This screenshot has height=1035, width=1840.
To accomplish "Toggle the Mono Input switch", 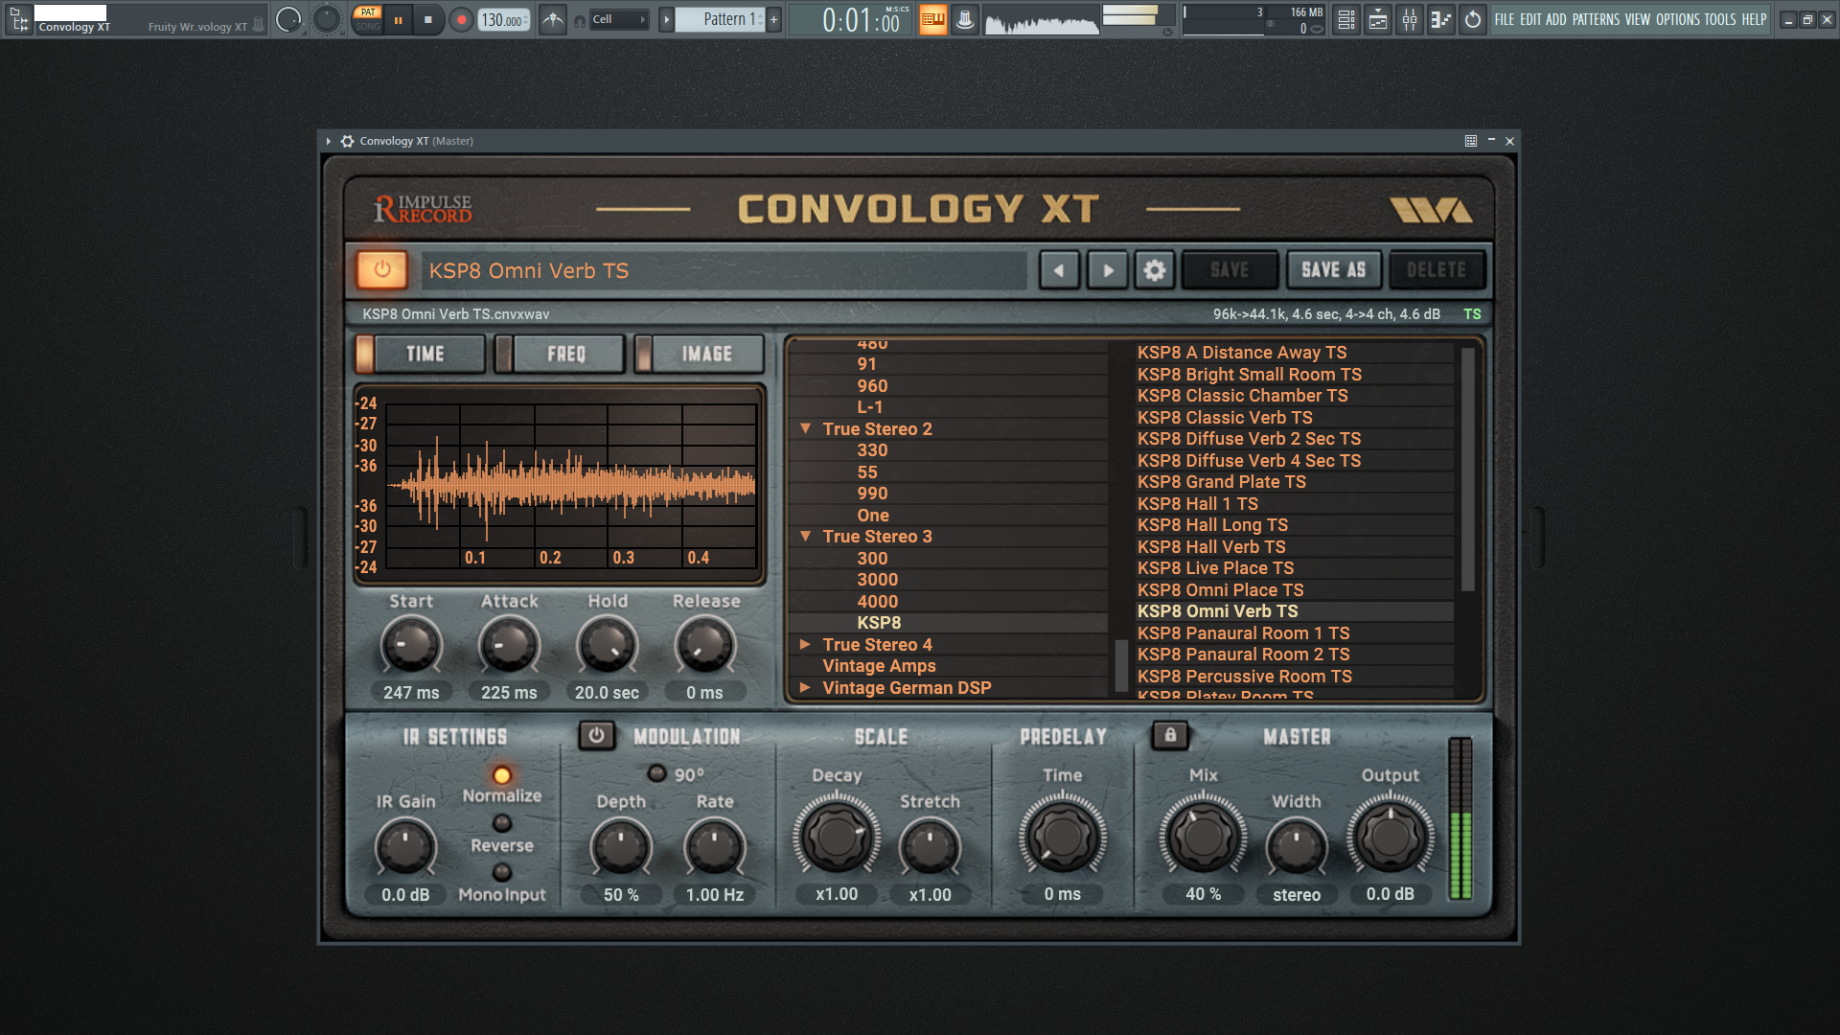I will [x=502, y=872].
